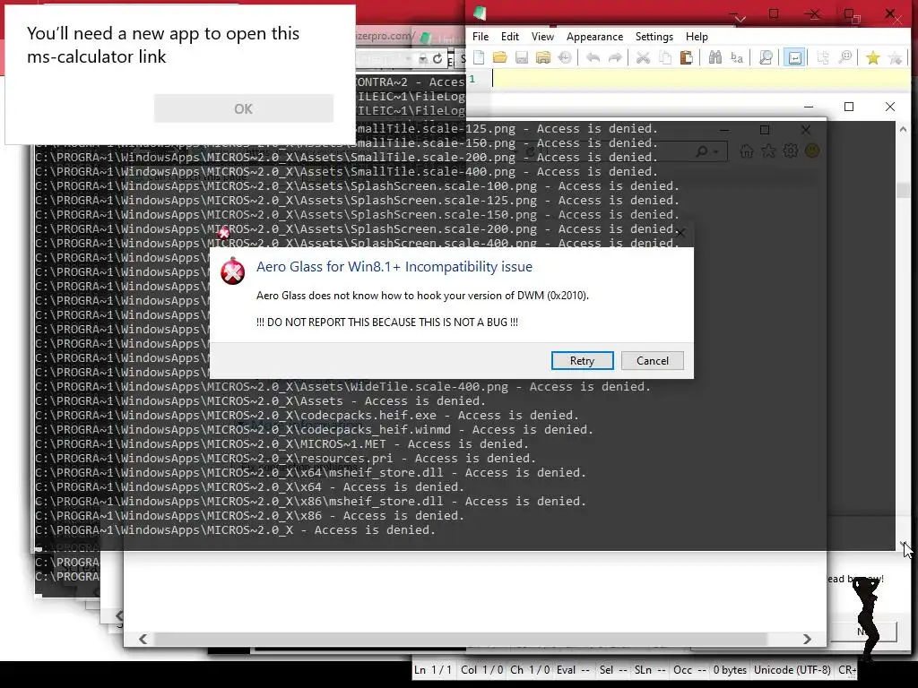Image resolution: width=918 pixels, height=688 pixels.
Task: Click Retry in the Aero Glass dialog
Action: pos(583,361)
